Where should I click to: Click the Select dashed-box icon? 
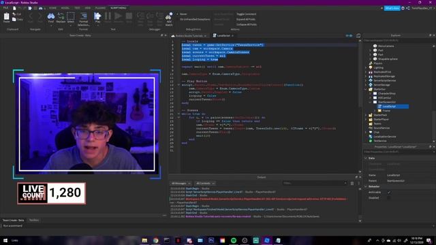pyautogui.click(x=71, y=16)
